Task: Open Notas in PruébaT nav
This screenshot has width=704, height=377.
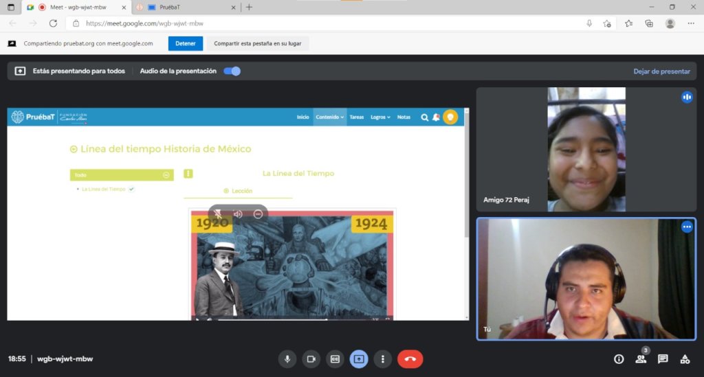Action: [404, 117]
